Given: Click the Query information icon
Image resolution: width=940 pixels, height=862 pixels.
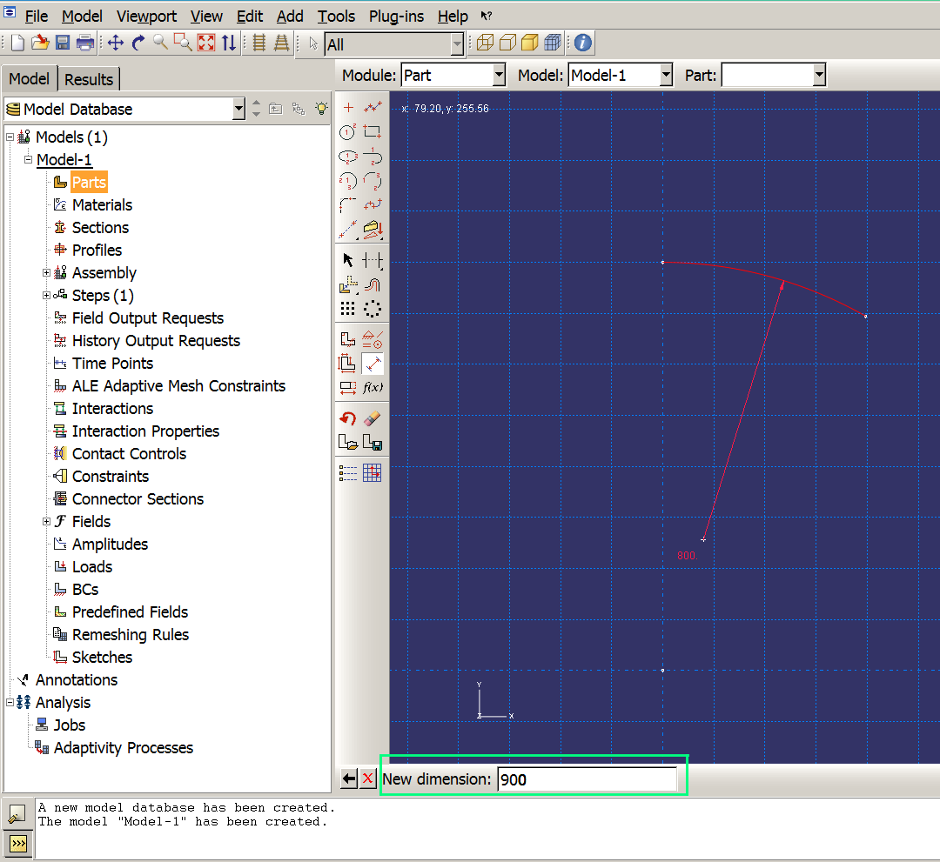Looking at the screenshot, I should tap(582, 43).
